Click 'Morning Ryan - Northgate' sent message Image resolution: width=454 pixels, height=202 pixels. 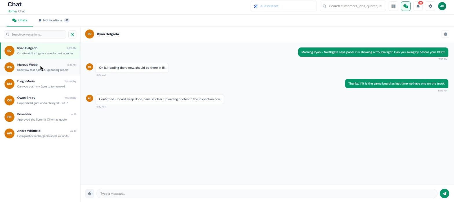pyautogui.click(x=373, y=52)
